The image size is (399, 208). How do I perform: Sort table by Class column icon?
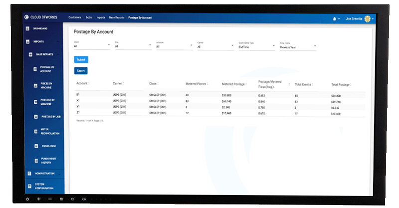pyautogui.click(x=158, y=83)
